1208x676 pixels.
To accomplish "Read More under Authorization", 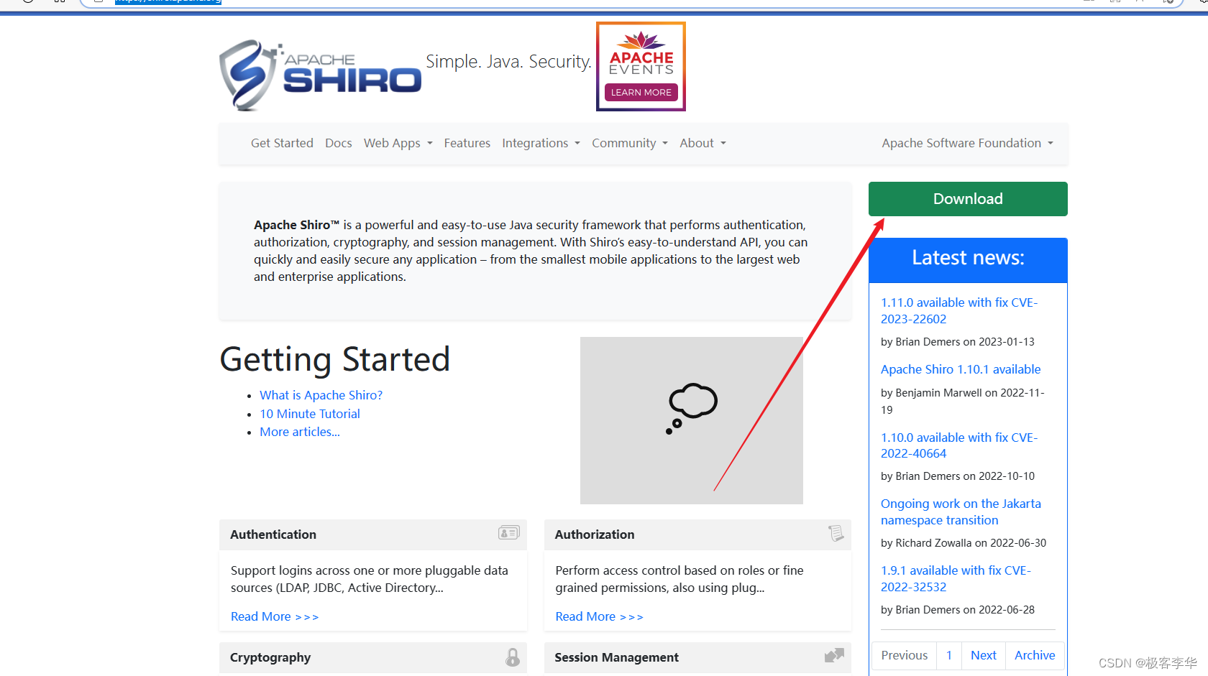I will tap(599, 616).
